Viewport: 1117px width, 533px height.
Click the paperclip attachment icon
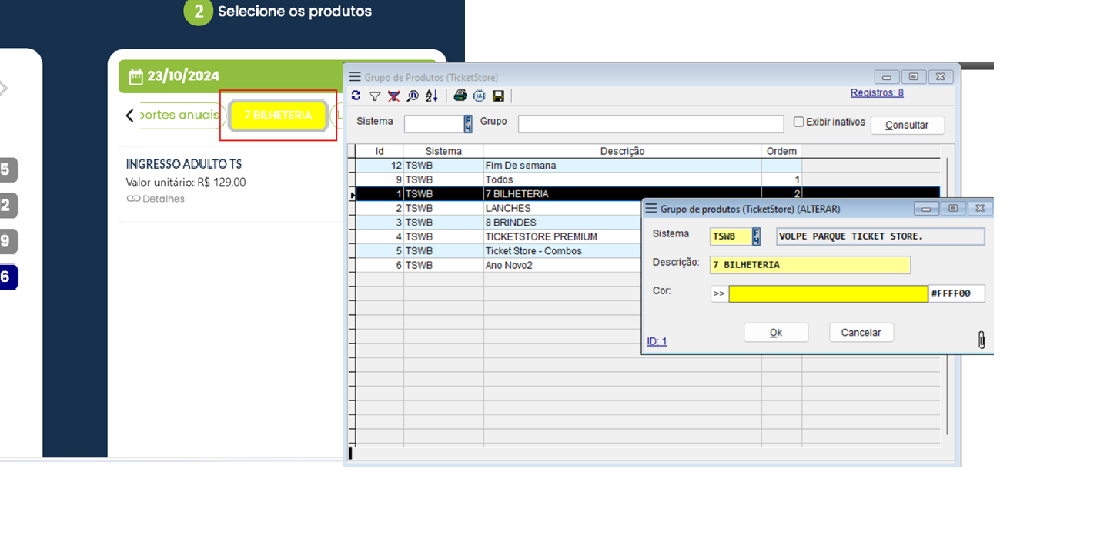click(982, 340)
